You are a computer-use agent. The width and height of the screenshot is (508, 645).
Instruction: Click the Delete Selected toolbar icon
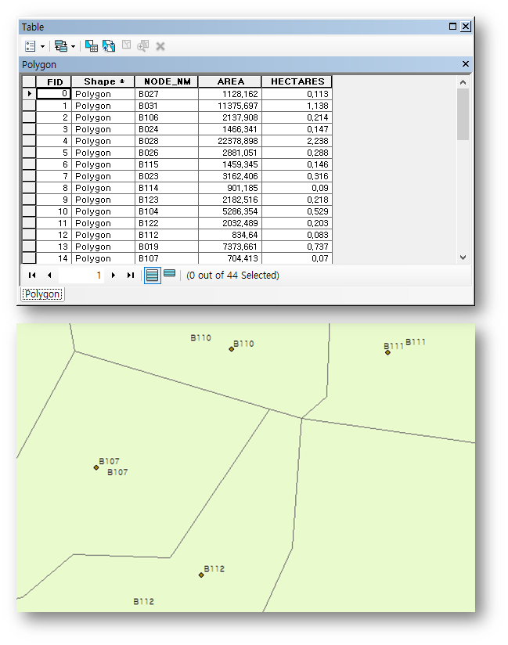point(160,46)
